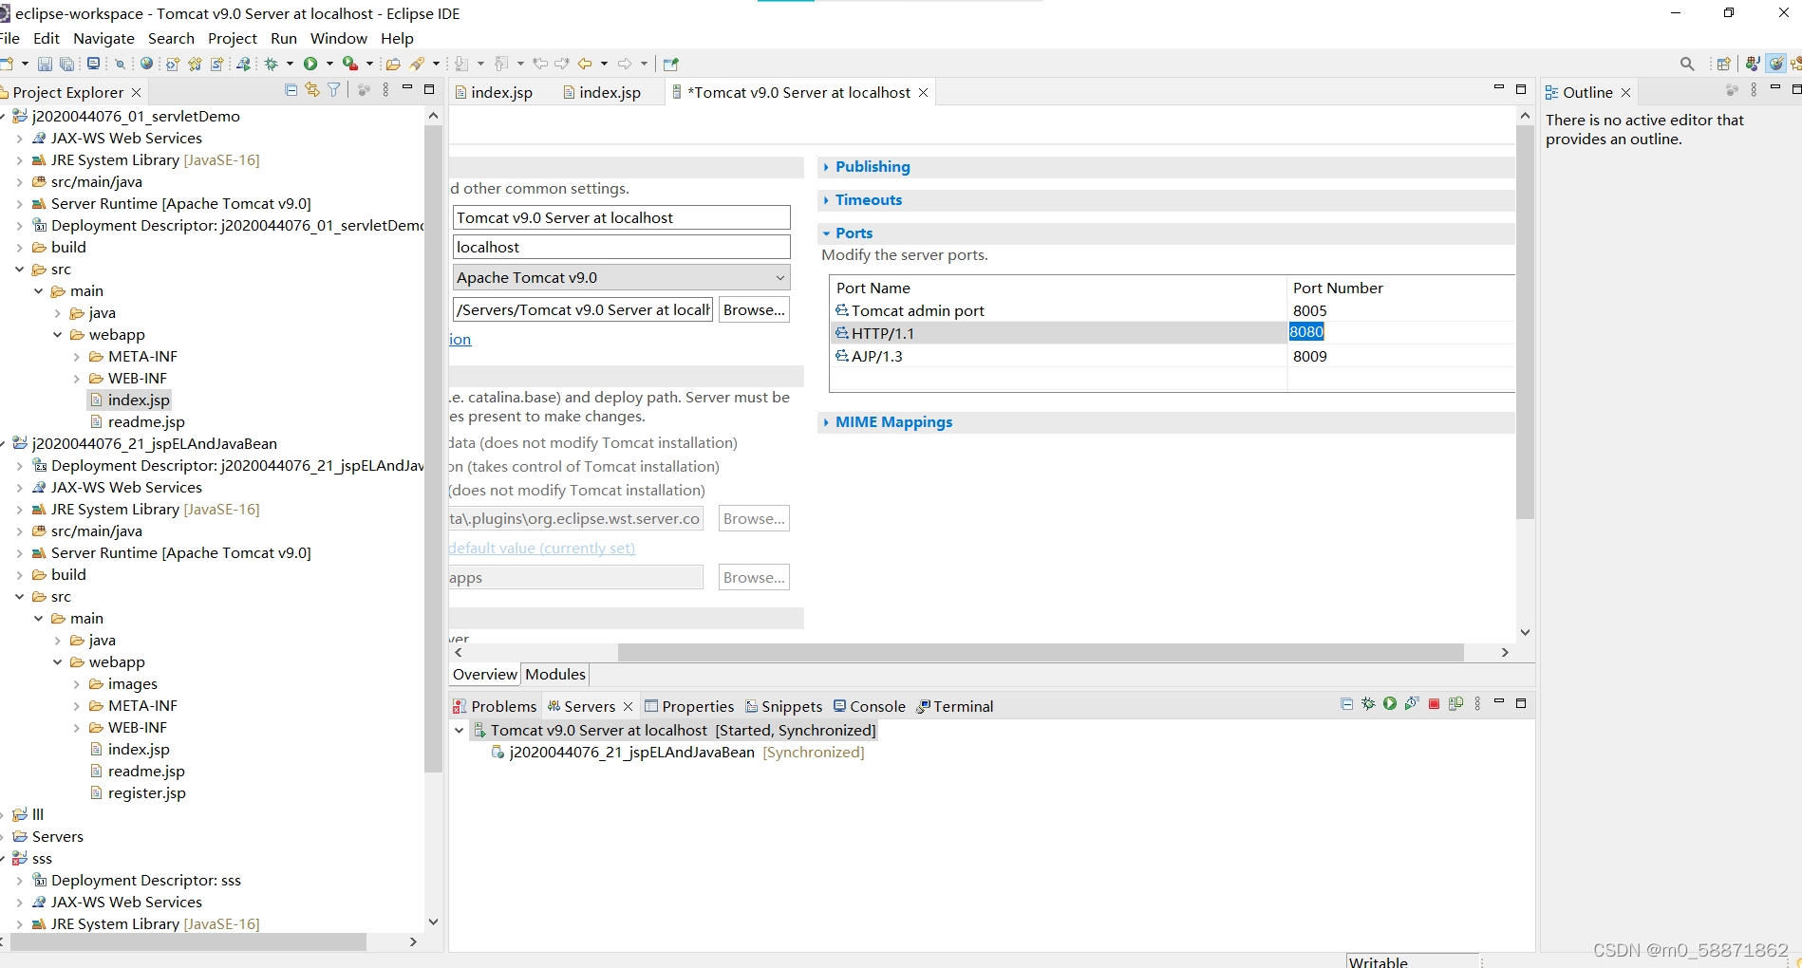Select the AJP/1.3 port row
The image size is (1802, 968).
point(1173,357)
